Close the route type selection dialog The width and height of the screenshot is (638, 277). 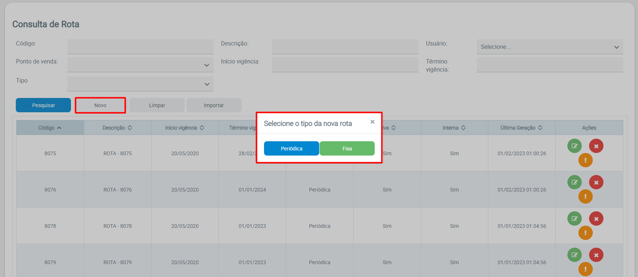372,122
